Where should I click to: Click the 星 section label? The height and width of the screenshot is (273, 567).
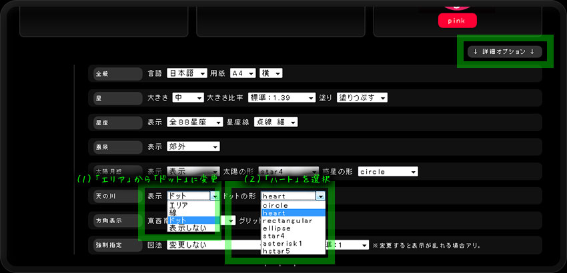pyautogui.click(x=118, y=98)
